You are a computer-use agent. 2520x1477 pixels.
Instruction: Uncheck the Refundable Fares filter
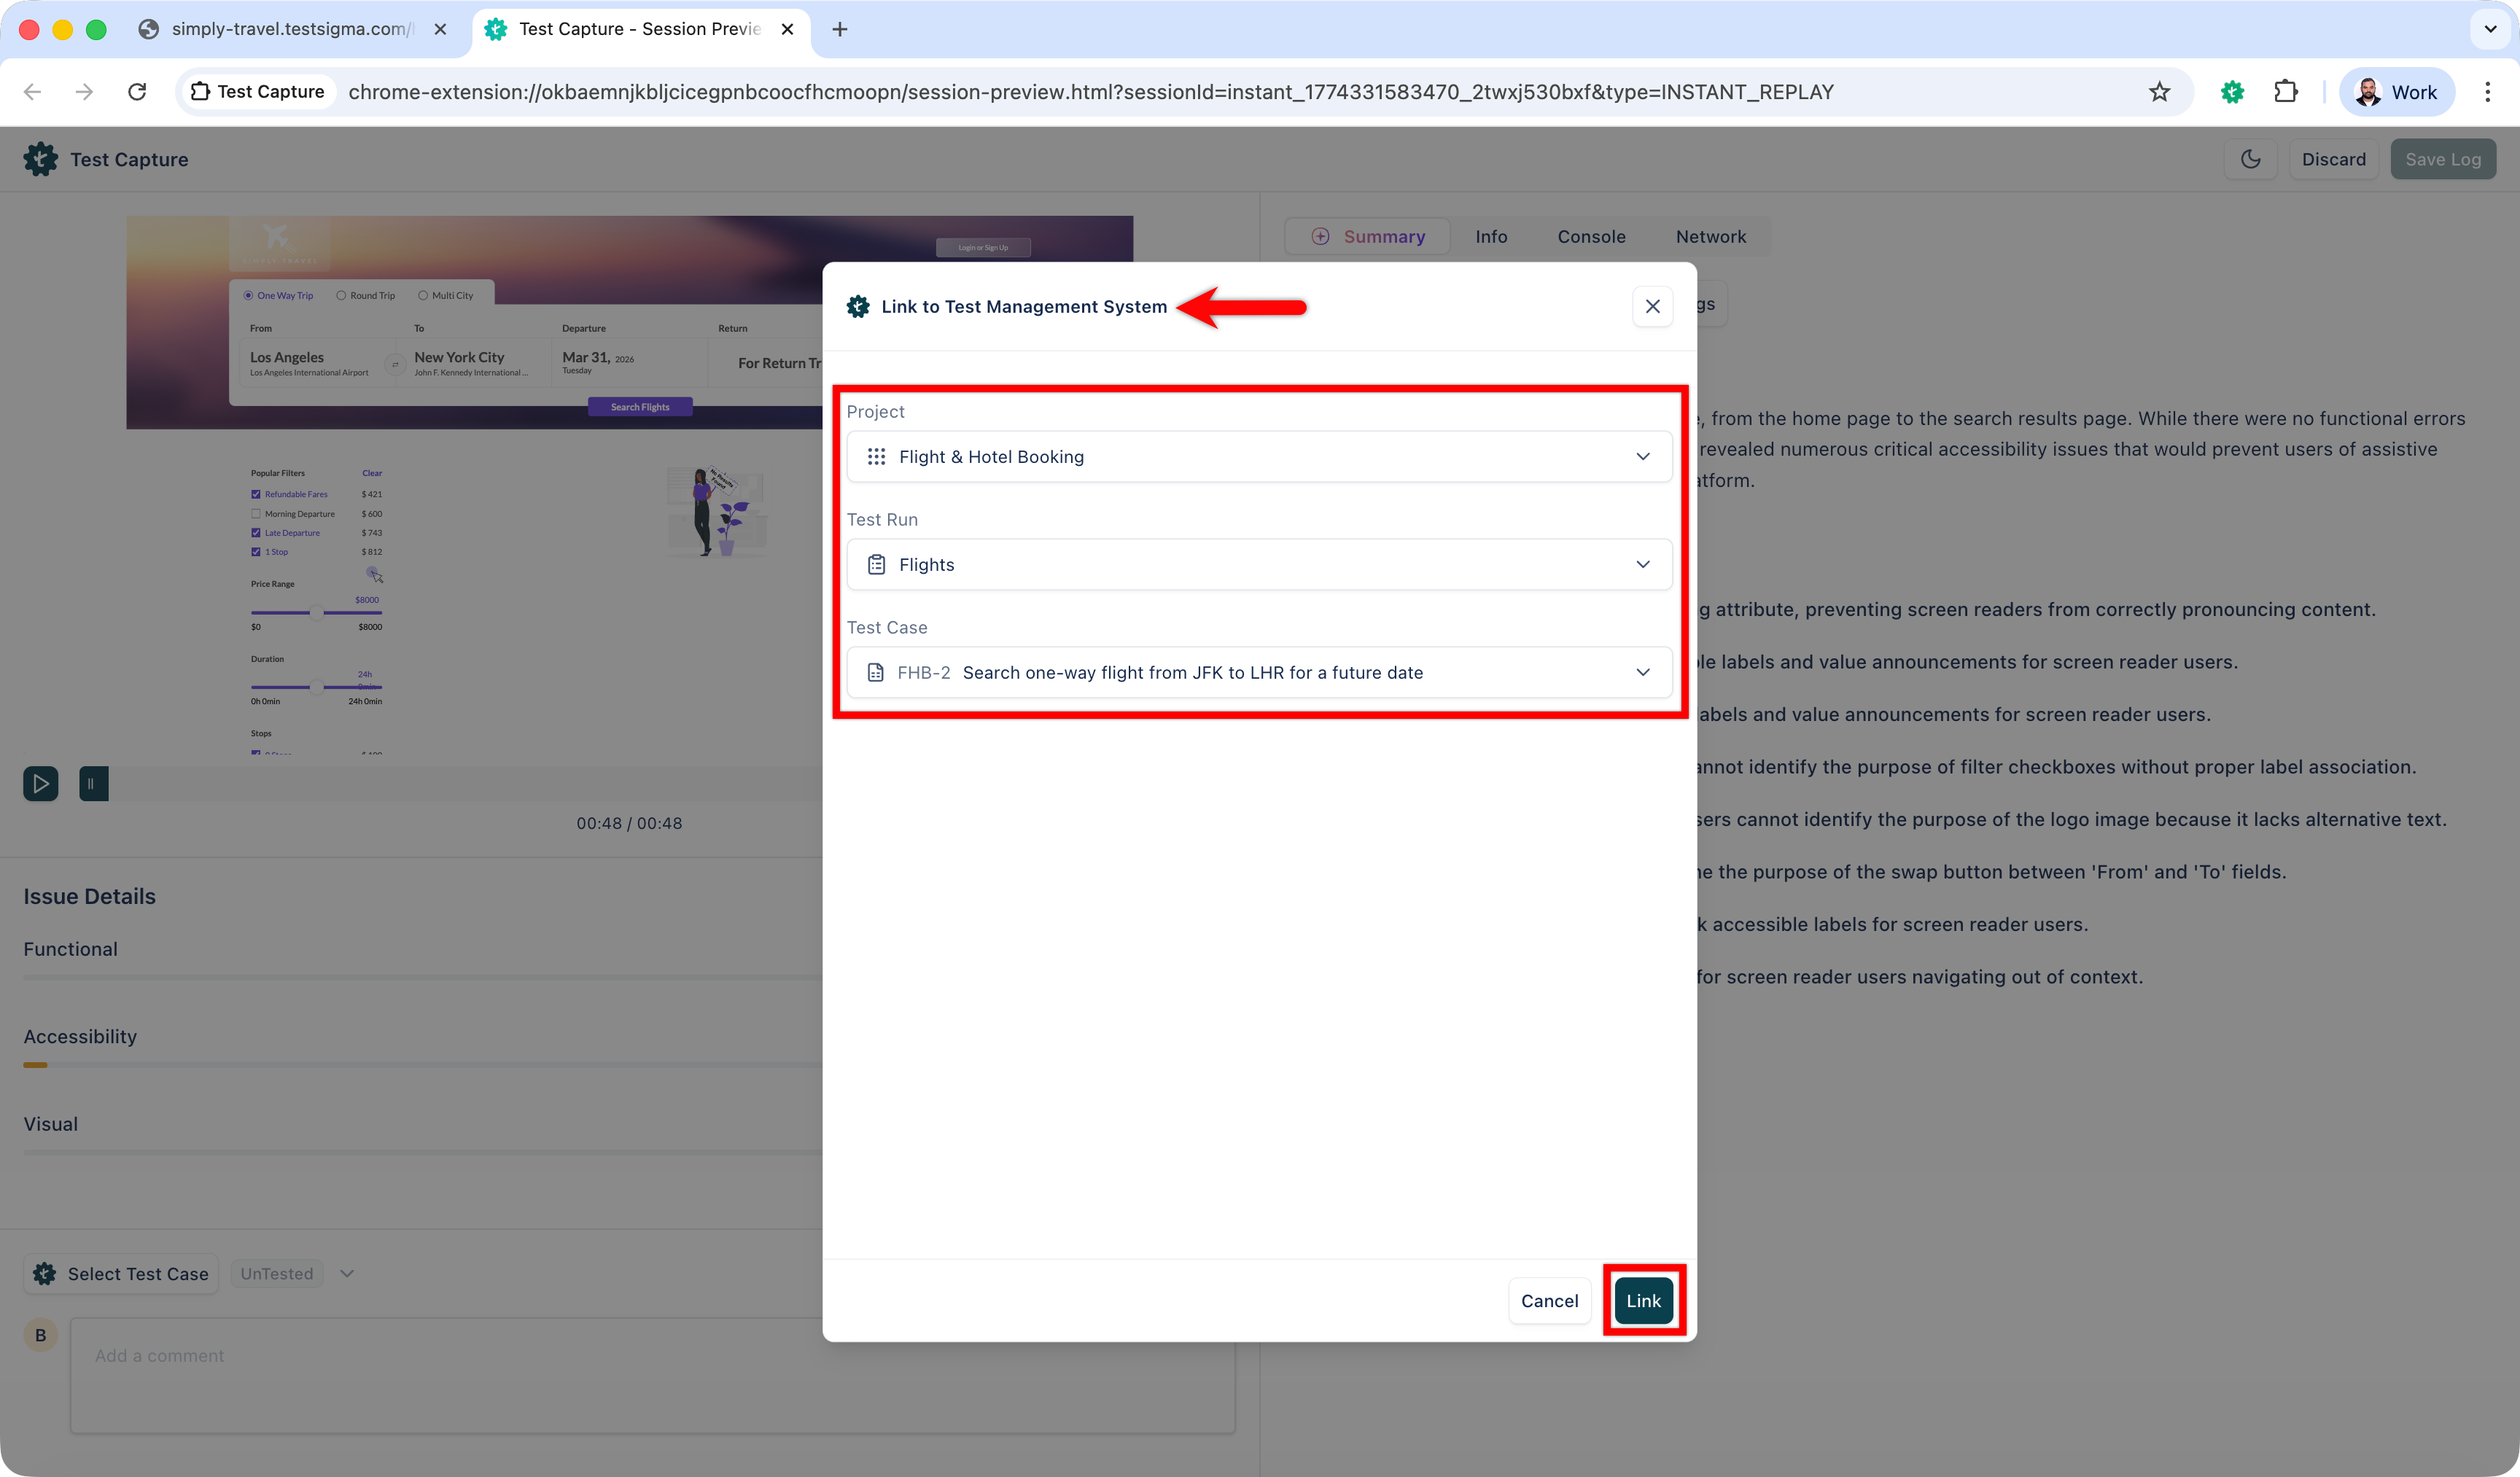point(256,493)
